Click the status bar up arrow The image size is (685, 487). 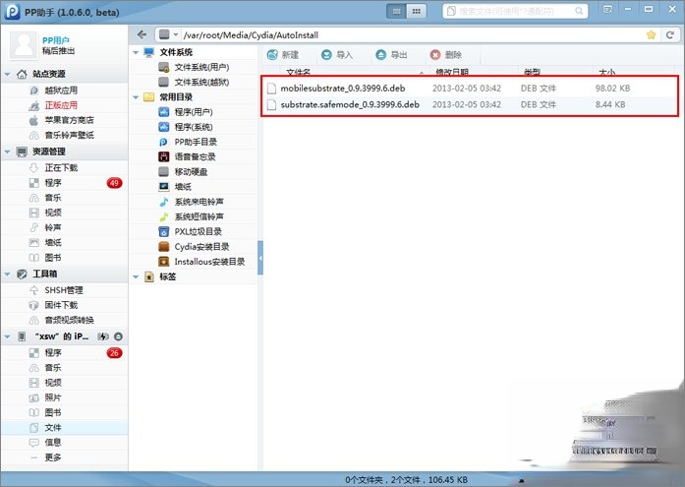521,480
